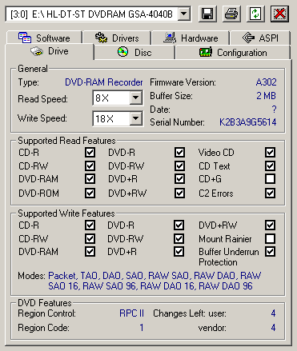Toggle DVD-RW read feature checkbox
The image size is (297, 351).
click(179, 166)
